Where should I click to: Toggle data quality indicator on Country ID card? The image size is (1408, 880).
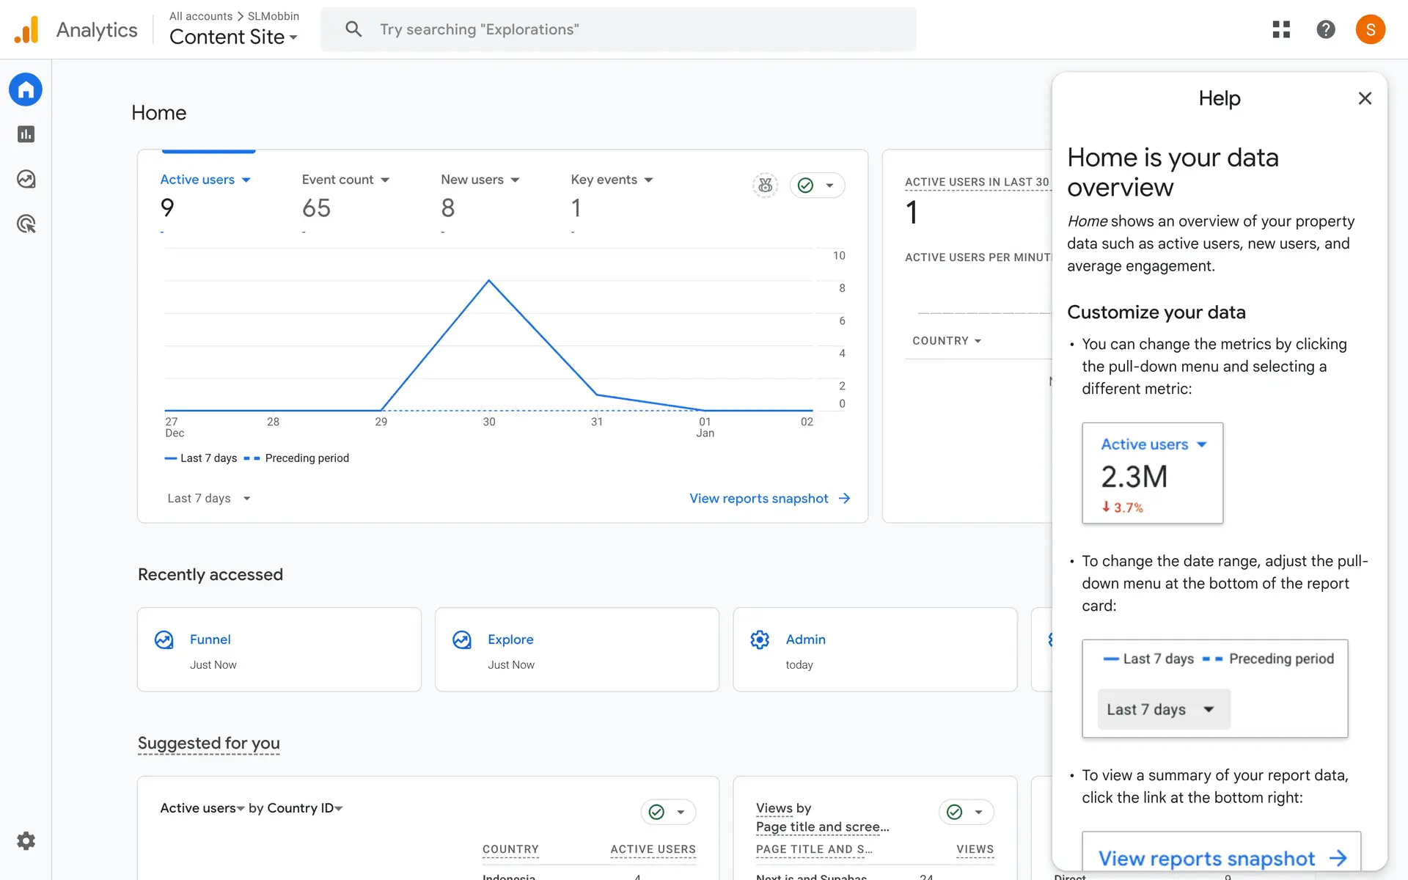pyautogui.click(x=667, y=812)
